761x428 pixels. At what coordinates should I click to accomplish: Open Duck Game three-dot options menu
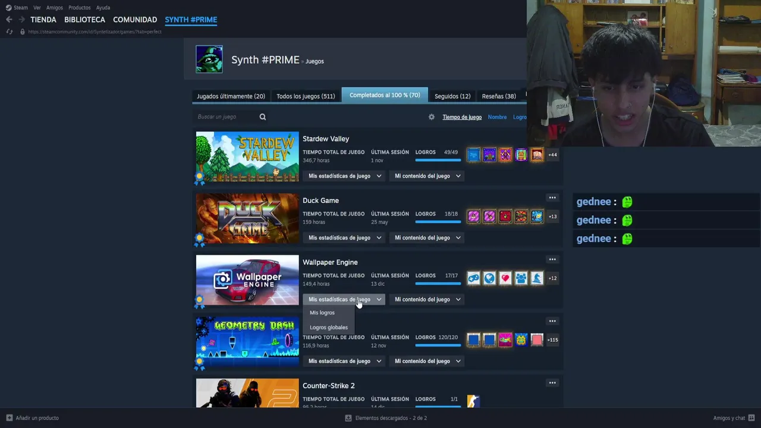(552, 198)
